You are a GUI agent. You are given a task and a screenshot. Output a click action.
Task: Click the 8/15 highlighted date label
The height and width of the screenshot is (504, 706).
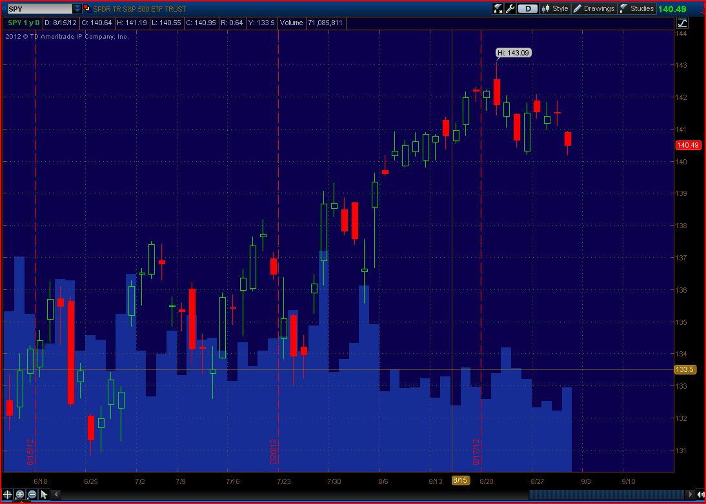tap(460, 481)
